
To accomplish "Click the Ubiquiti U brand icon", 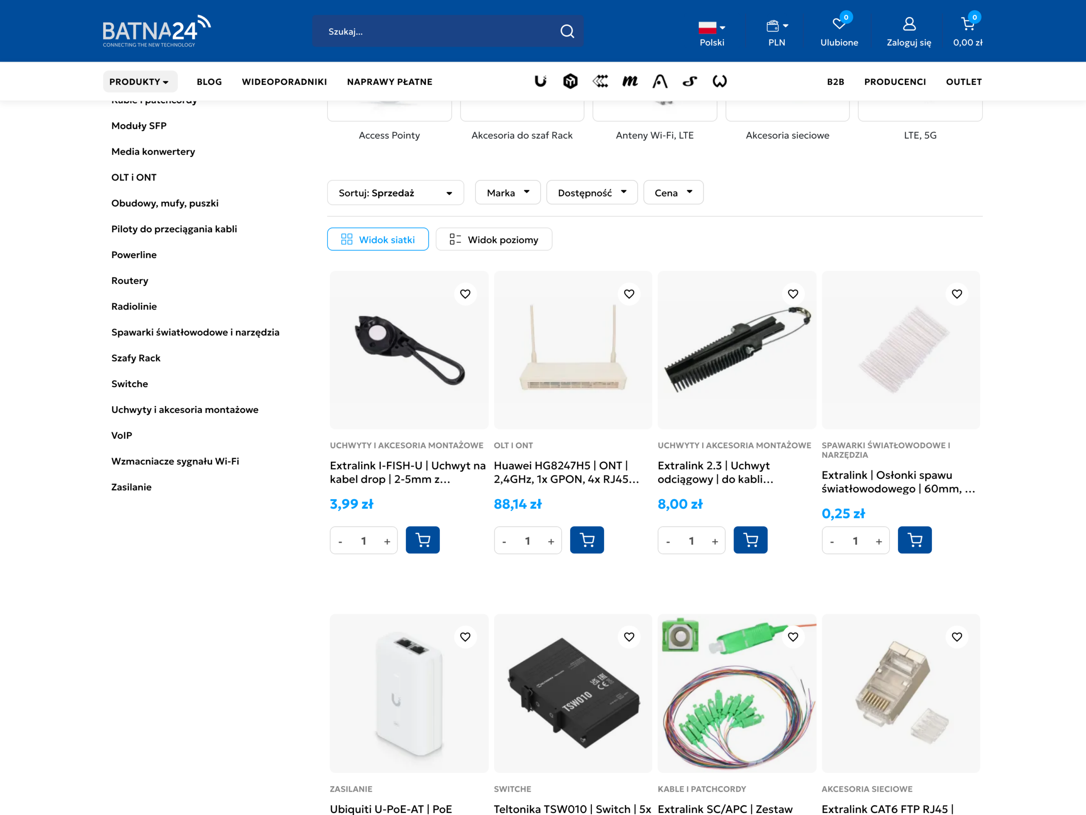I will pos(540,81).
